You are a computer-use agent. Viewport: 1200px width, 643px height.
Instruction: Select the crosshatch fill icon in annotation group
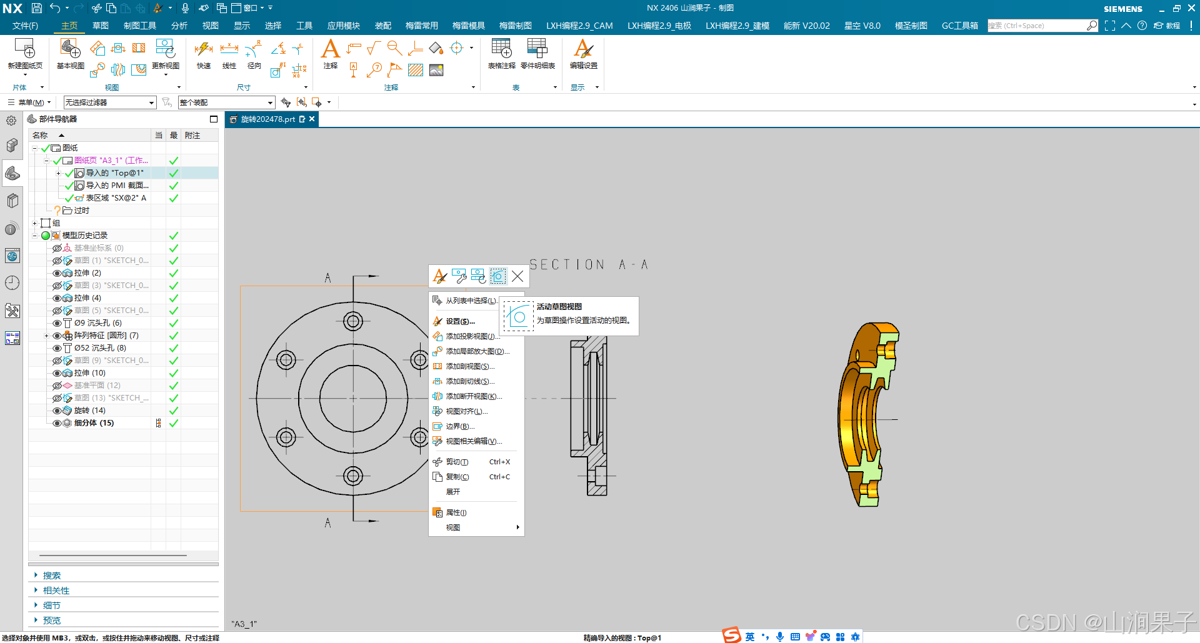(x=416, y=70)
